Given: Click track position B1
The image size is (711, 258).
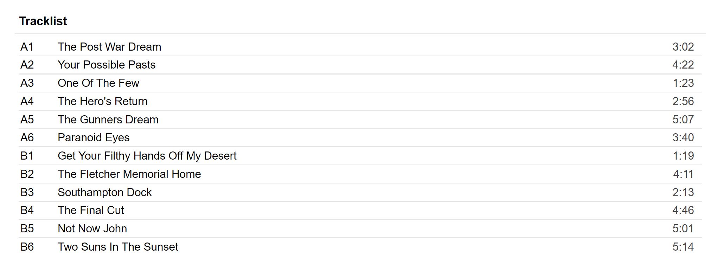Looking at the screenshot, I should pyautogui.click(x=27, y=156).
